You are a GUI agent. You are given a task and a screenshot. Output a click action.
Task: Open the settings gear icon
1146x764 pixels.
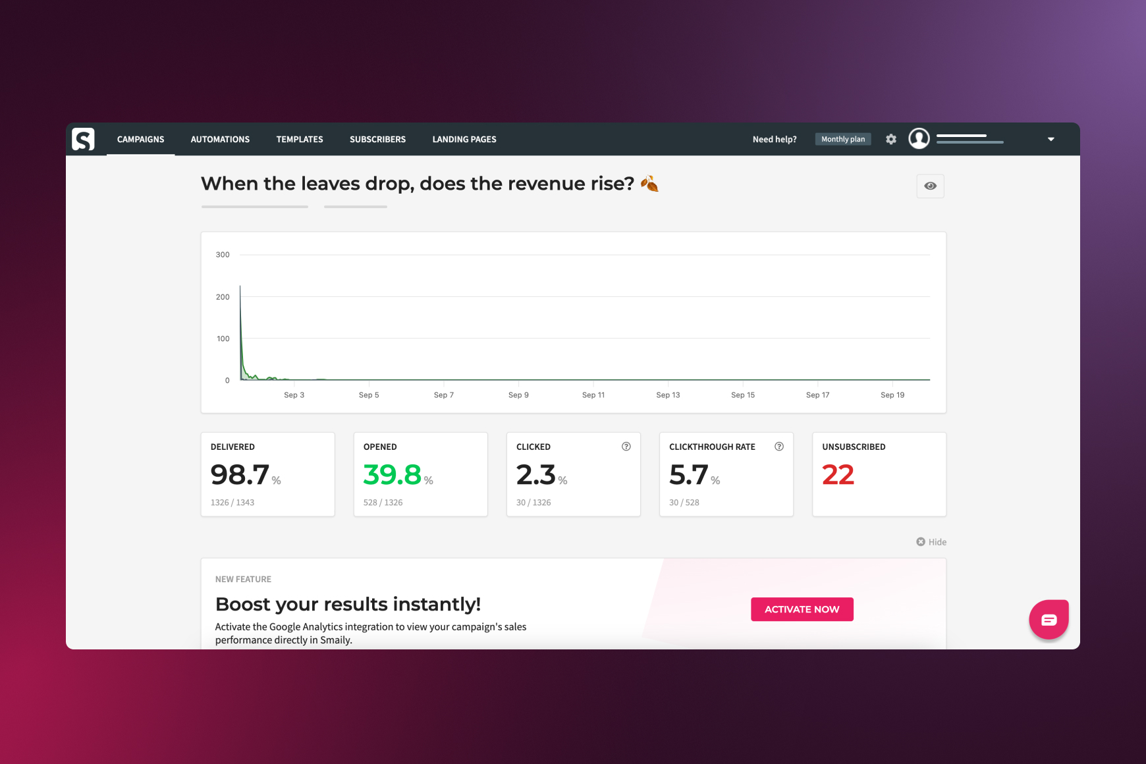891,139
